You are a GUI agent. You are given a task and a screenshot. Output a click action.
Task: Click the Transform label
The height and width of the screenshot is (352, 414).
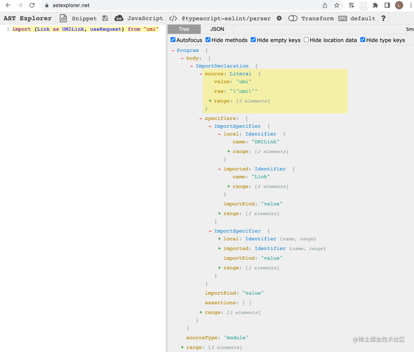tap(318, 18)
